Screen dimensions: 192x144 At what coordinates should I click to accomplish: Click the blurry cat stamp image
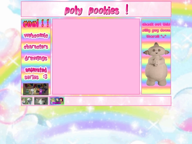(x=41, y=101)
